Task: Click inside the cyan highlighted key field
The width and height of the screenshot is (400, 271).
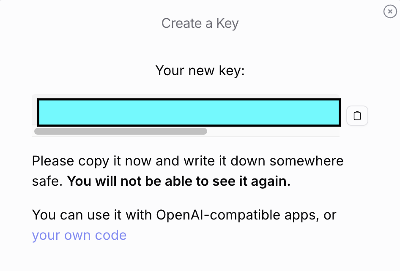Action: 189,113
